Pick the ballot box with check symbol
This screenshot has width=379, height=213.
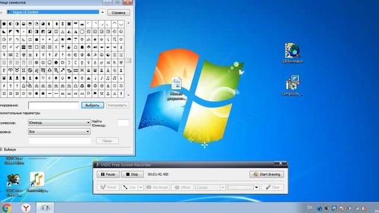(x=43, y=47)
